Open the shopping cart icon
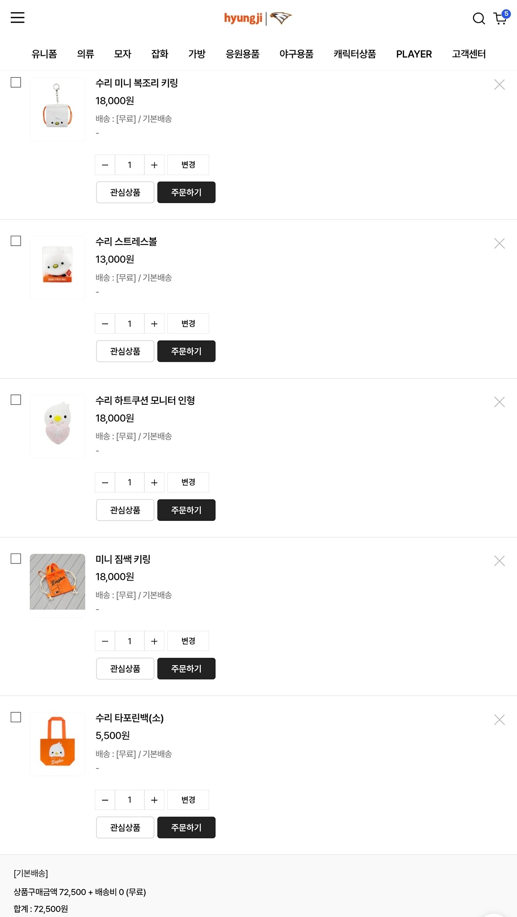The image size is (517, 917). coord(500,19)
